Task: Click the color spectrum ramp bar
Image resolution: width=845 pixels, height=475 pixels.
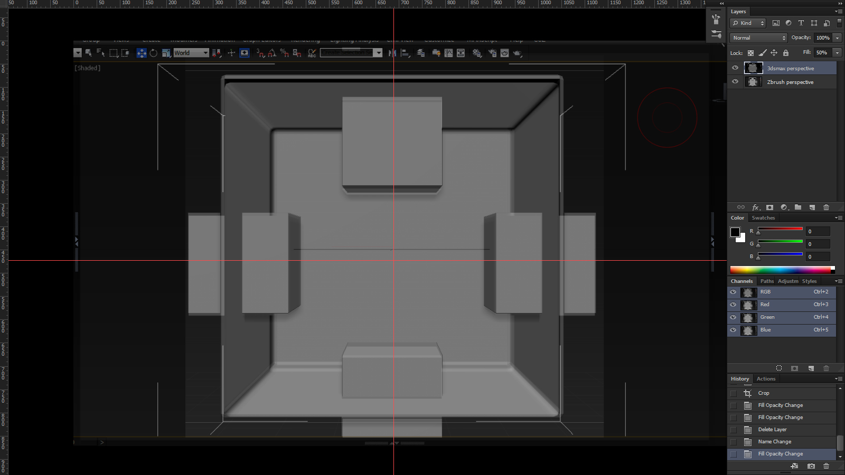Action: click(780, 270)
